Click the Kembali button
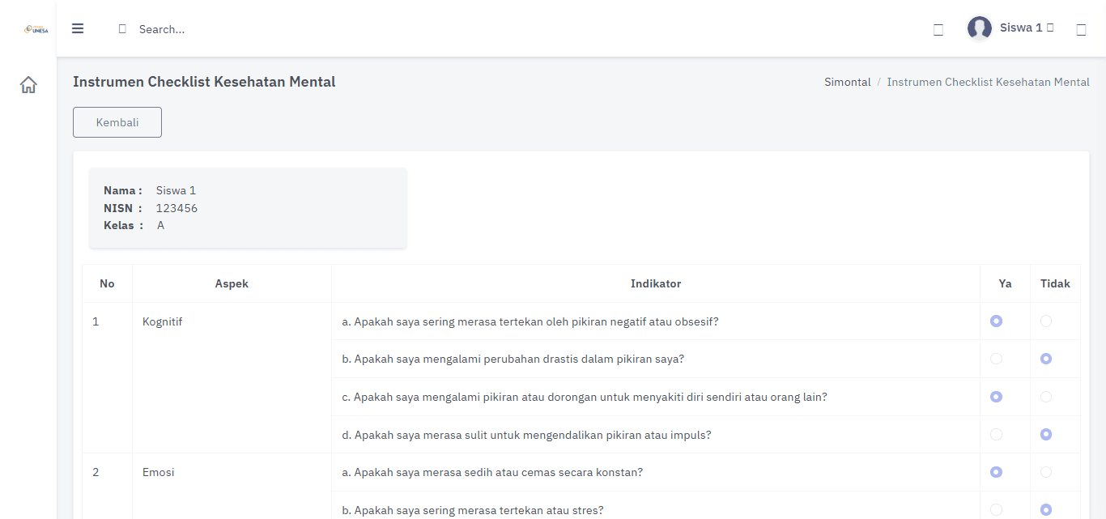 tap(117, 122)
